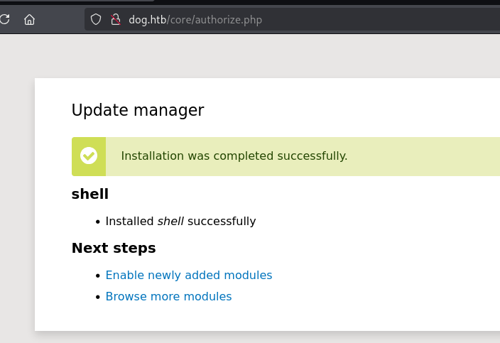The height and width of the screenshot is (343, 500).
Task: Click the Next steps heading
Action: pyautogui.click(x=114, y=248)
